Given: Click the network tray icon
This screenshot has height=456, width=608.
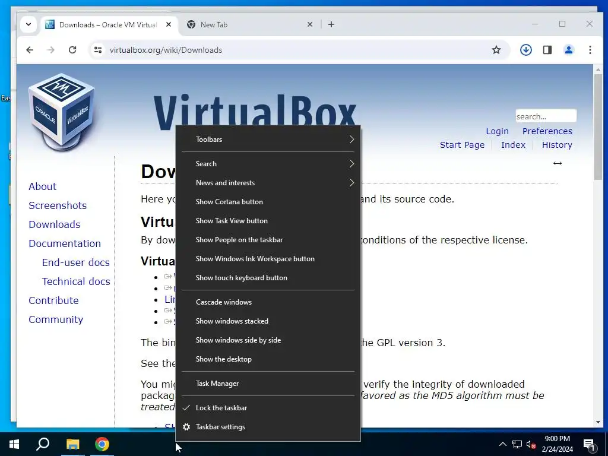Looking at the screenshot, I should coord(517,444).
